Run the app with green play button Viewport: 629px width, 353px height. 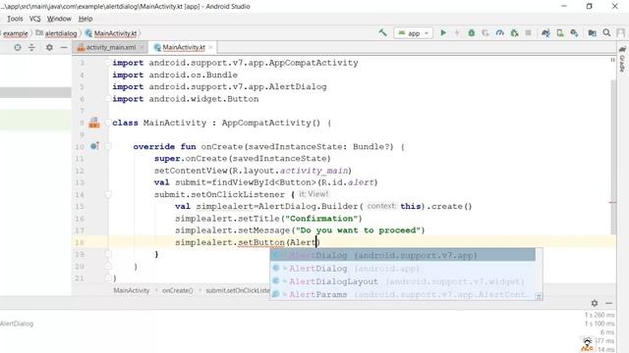(x=443, y=32)
